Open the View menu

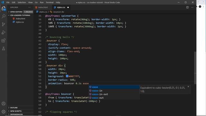30,2
